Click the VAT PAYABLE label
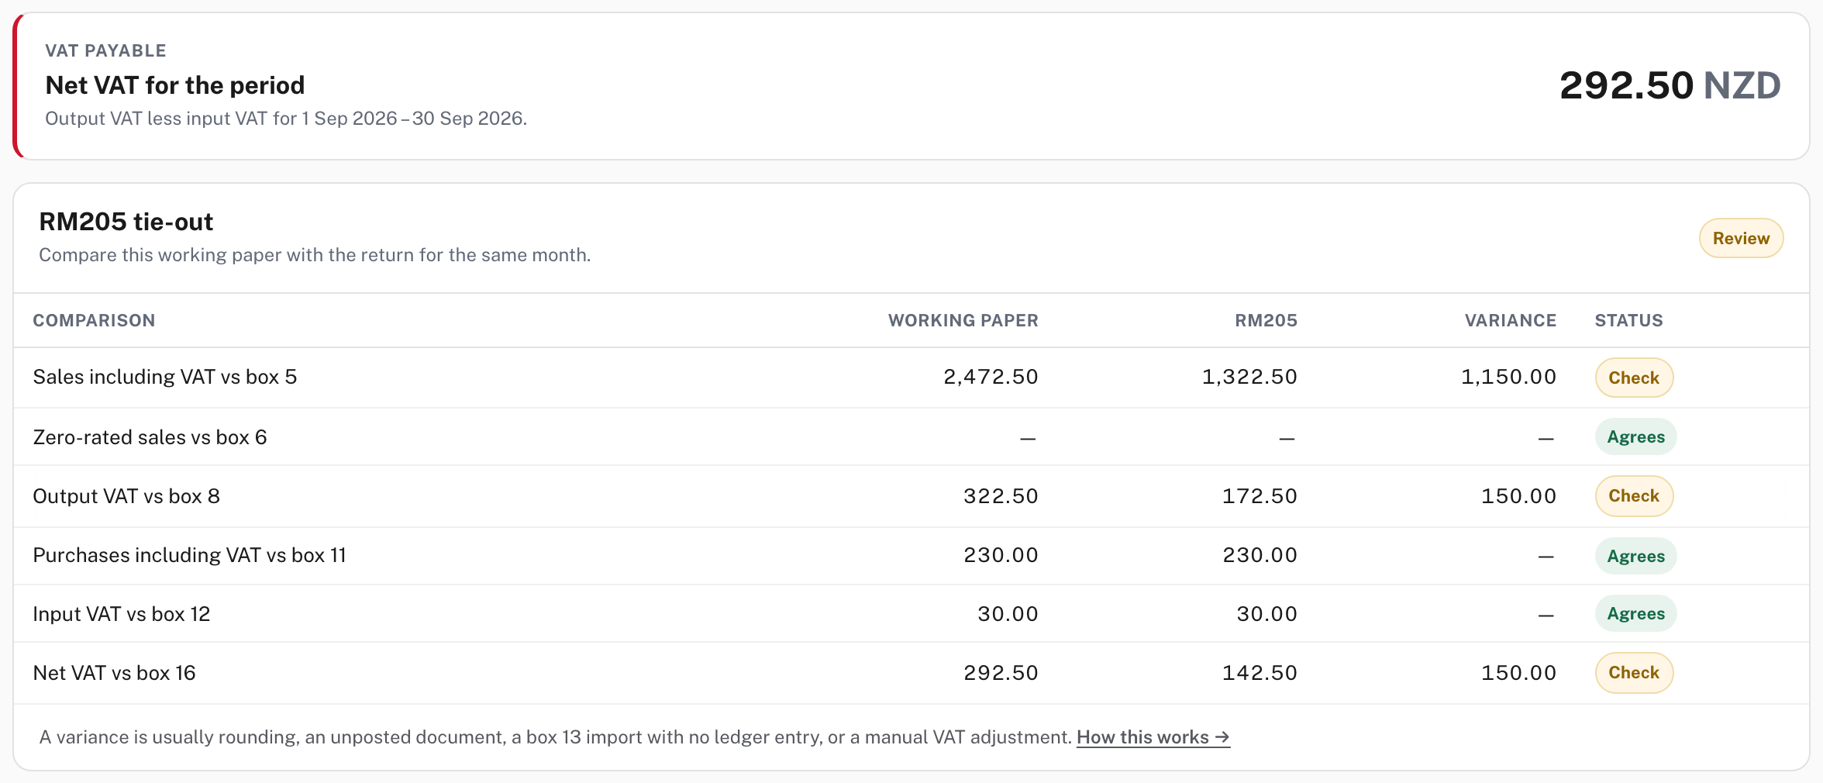 tap(105, 51)
